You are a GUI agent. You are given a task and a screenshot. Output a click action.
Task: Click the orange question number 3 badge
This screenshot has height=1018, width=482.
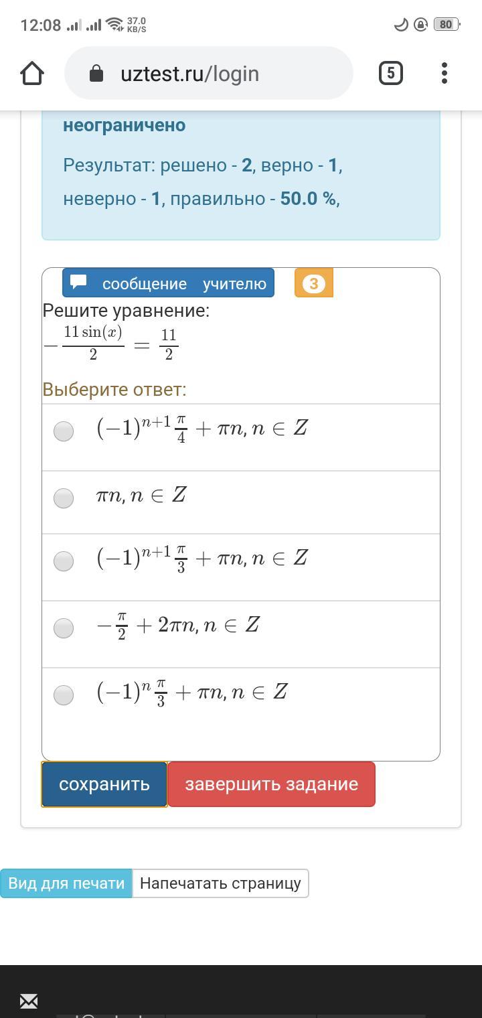click(313, 283)
